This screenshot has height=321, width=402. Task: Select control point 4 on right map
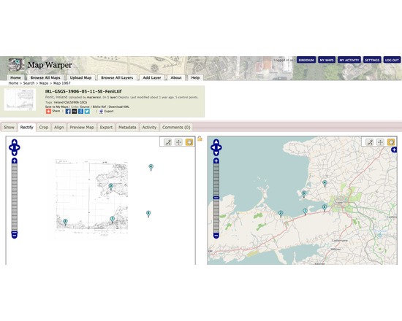pyautogui.click(x=325, y=183)
